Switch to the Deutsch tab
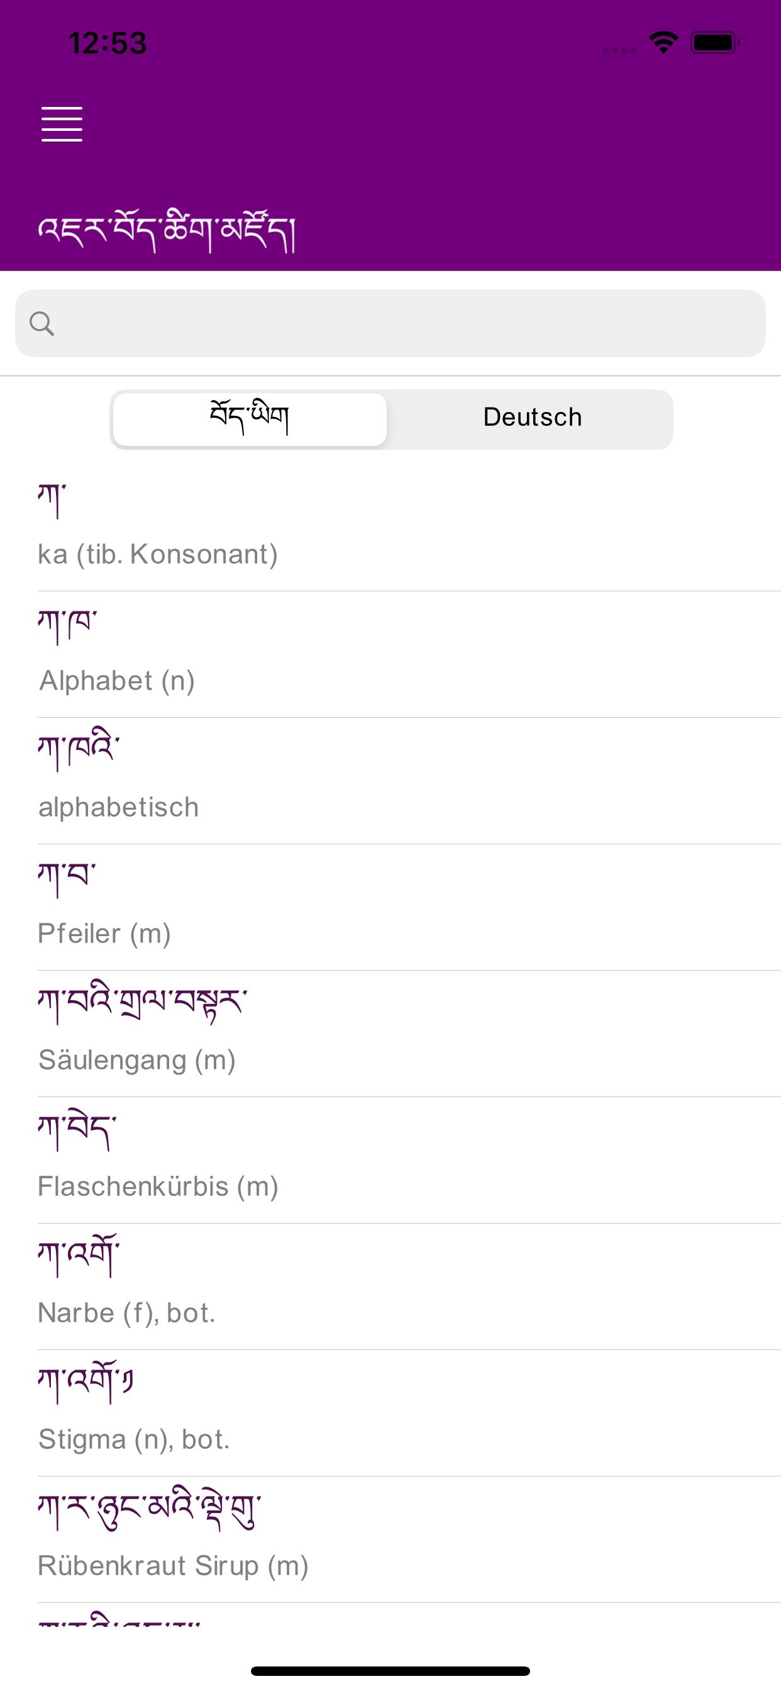 [x=531, y=418]
